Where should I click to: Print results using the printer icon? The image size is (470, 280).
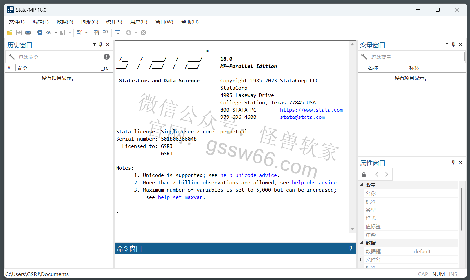(28, 33)
